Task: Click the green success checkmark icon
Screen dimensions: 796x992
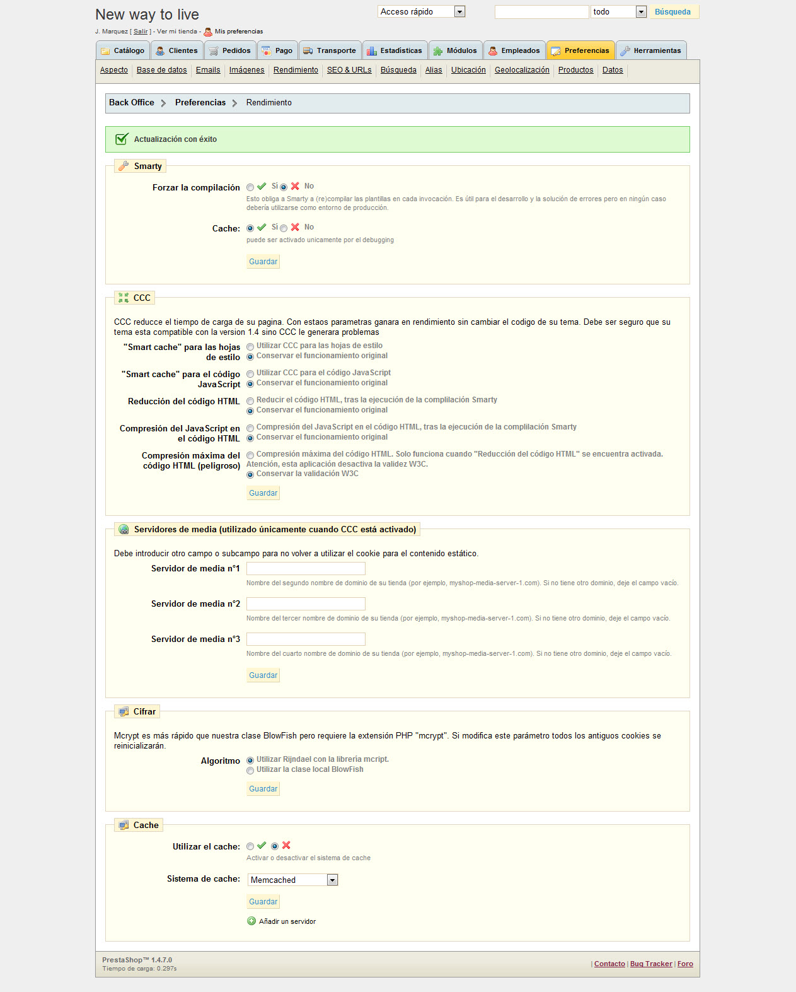Action: (122, 139)
